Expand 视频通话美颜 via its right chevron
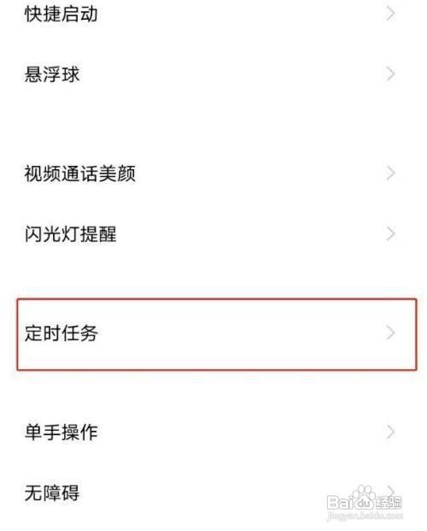 coord(390,173)
